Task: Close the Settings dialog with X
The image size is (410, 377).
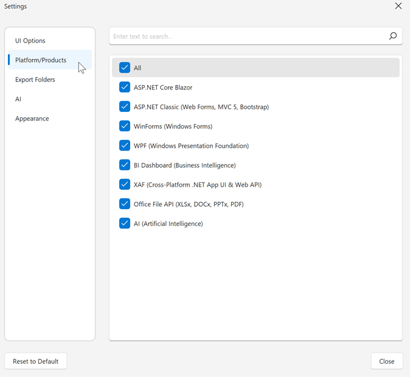Action: (x=398, y=5)
